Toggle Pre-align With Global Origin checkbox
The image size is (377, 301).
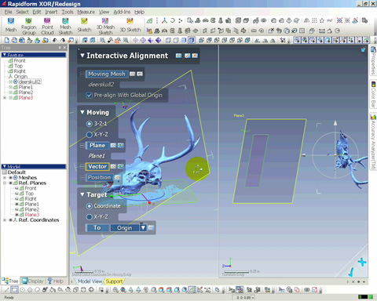tap(90, 96)
